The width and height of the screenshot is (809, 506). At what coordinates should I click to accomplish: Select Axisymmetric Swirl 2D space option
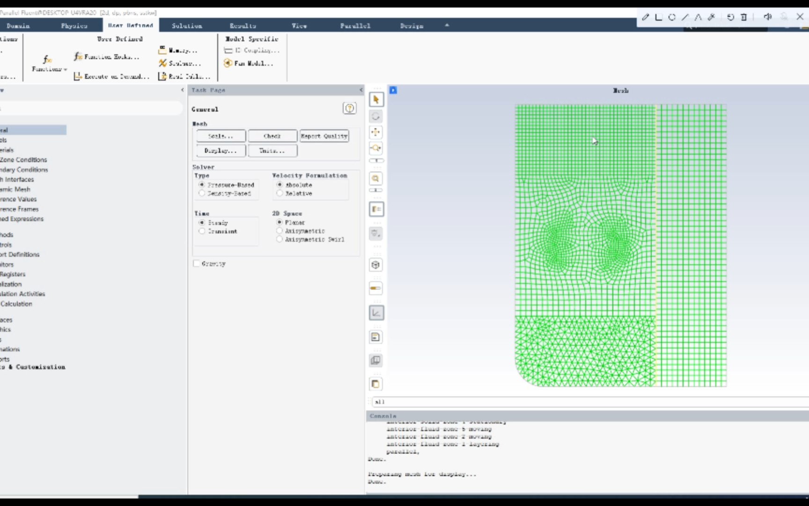click(x=279, y=239)
